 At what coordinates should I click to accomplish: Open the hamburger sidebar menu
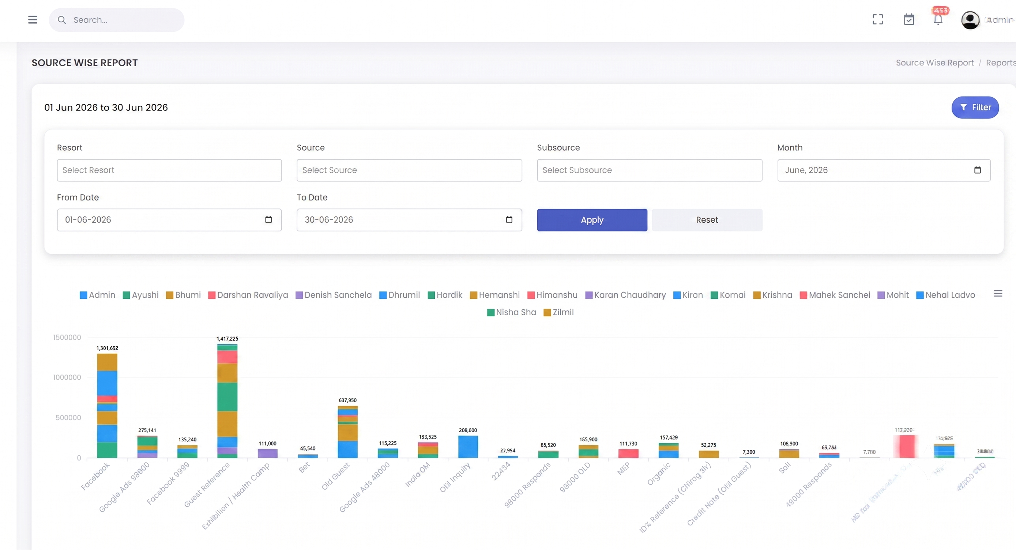(x=33, y=20)
